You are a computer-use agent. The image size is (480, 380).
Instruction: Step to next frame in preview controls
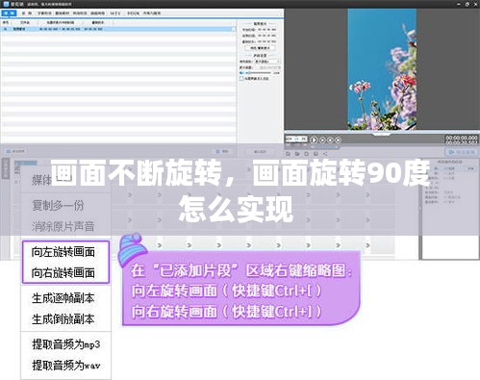(338, 140)
